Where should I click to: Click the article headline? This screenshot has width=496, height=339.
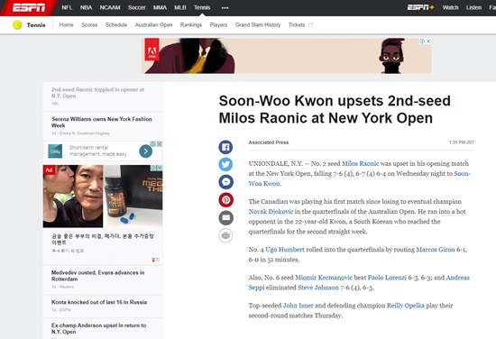click(x=335, y=109)
